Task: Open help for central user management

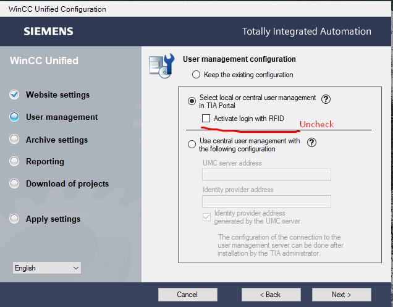Action: (x=311, y=143)
